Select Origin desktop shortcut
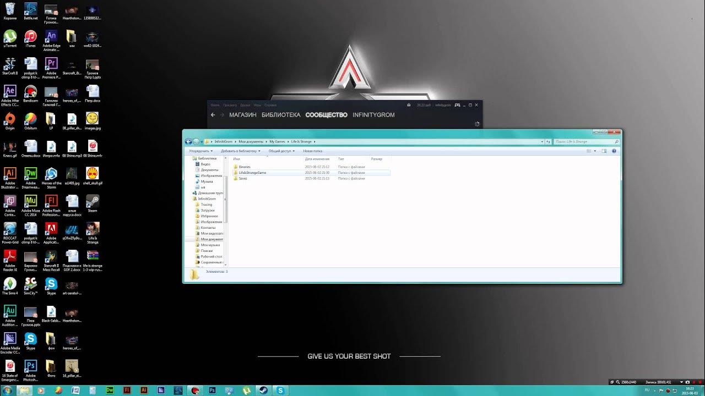Screen dimensions: 705x396 pyautogui.click(x=10, y=121)
